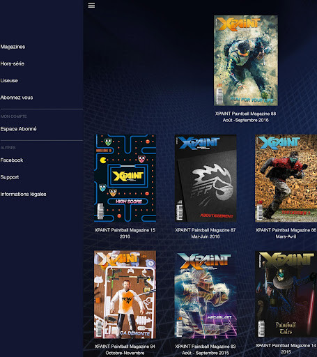317x357 pixels.
Task: Open the Hors-série section
Action: click(x=13, y=63)
